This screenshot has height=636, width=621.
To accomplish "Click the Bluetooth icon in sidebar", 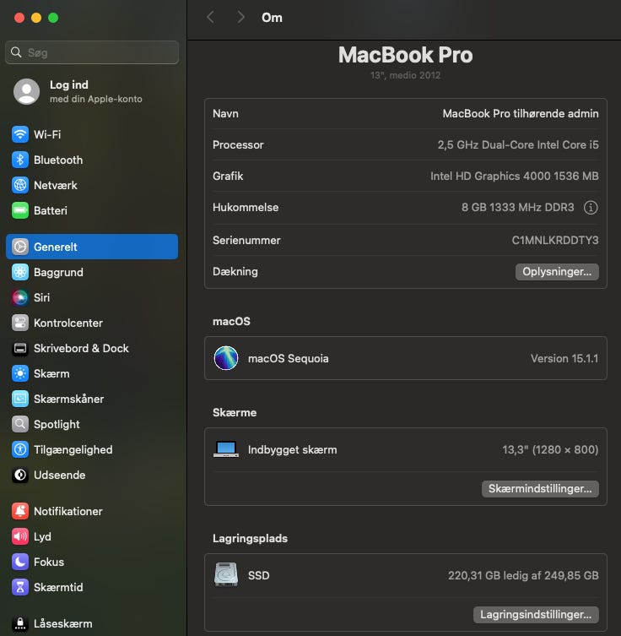I will [x=20, y=160].
